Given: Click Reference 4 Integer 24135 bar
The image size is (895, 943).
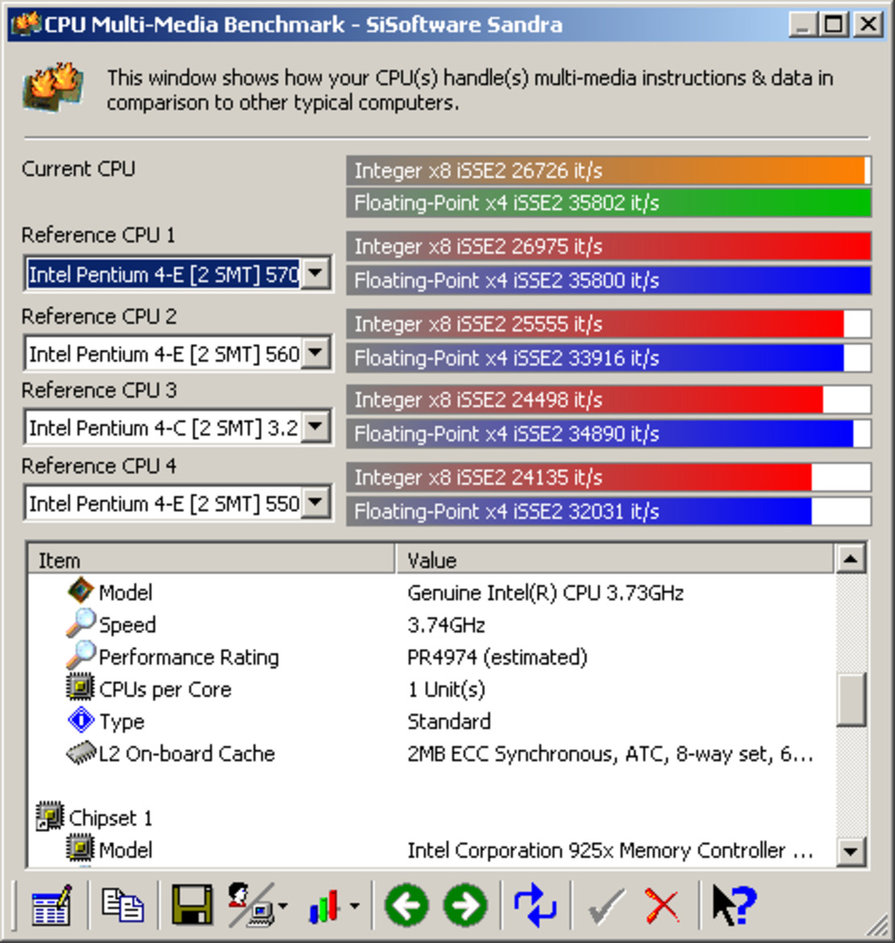Looking at the screenshot, I should coord(608,477).
